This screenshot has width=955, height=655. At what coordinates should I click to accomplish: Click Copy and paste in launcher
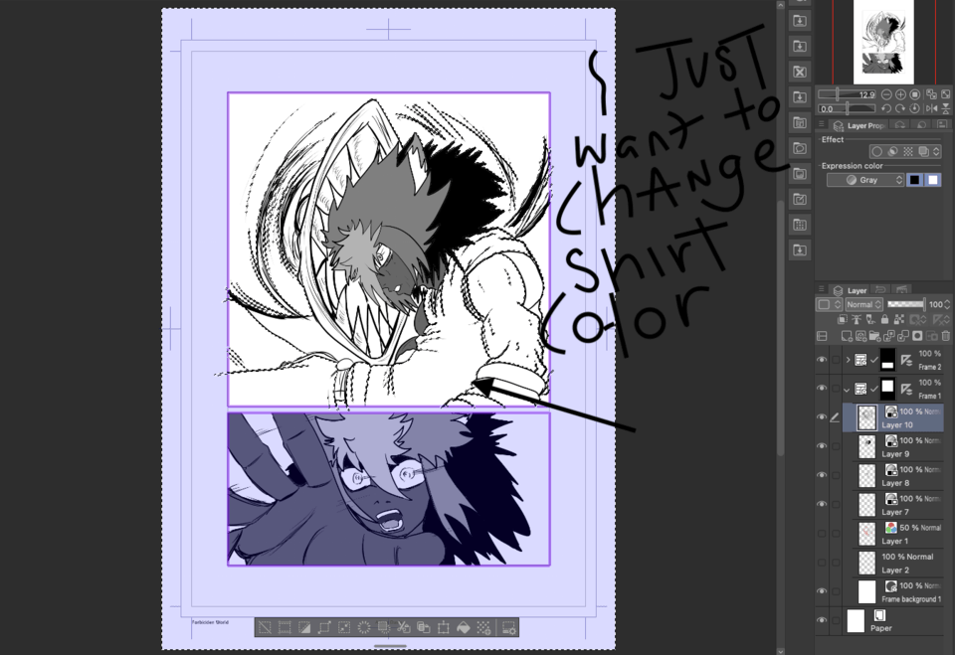click(x=424, y=627)
